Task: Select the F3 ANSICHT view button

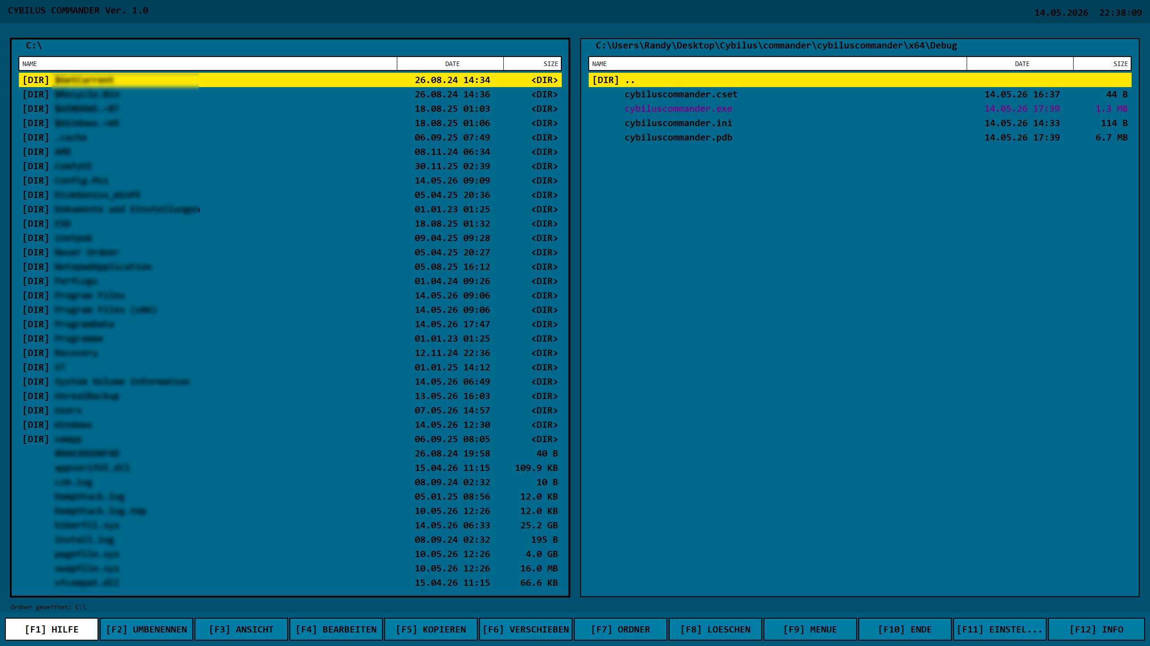Action: 241,629
